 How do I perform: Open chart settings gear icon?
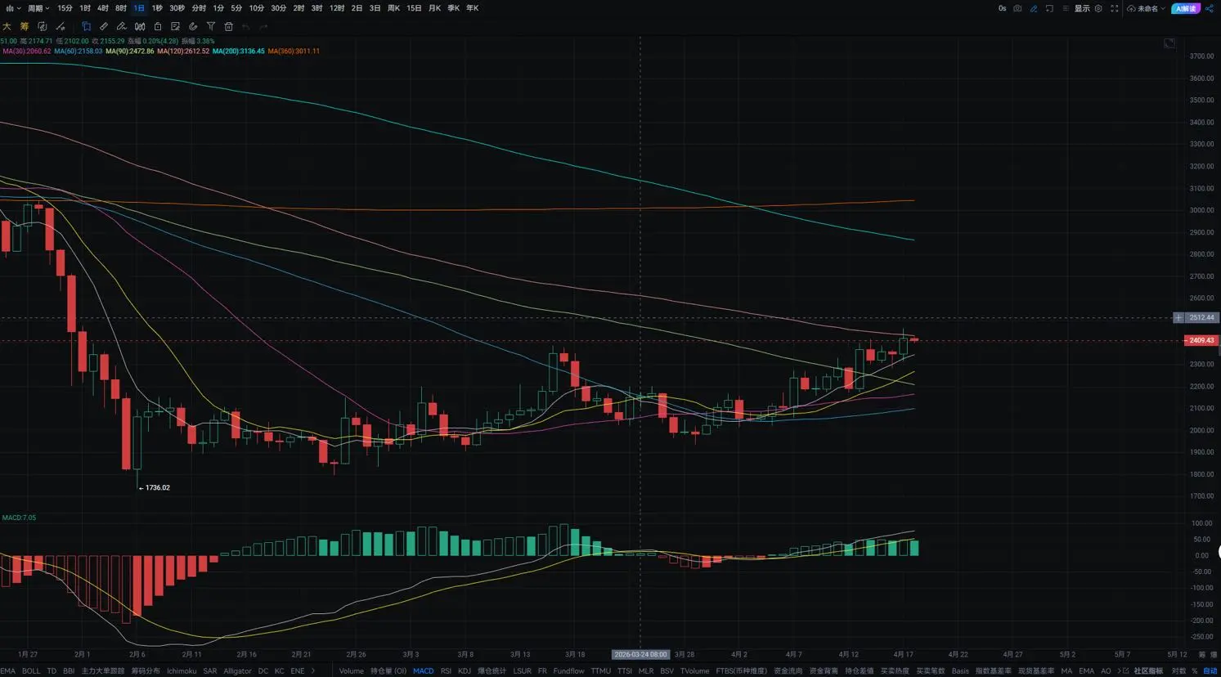pyautogui.click(x=1098, y=8)
